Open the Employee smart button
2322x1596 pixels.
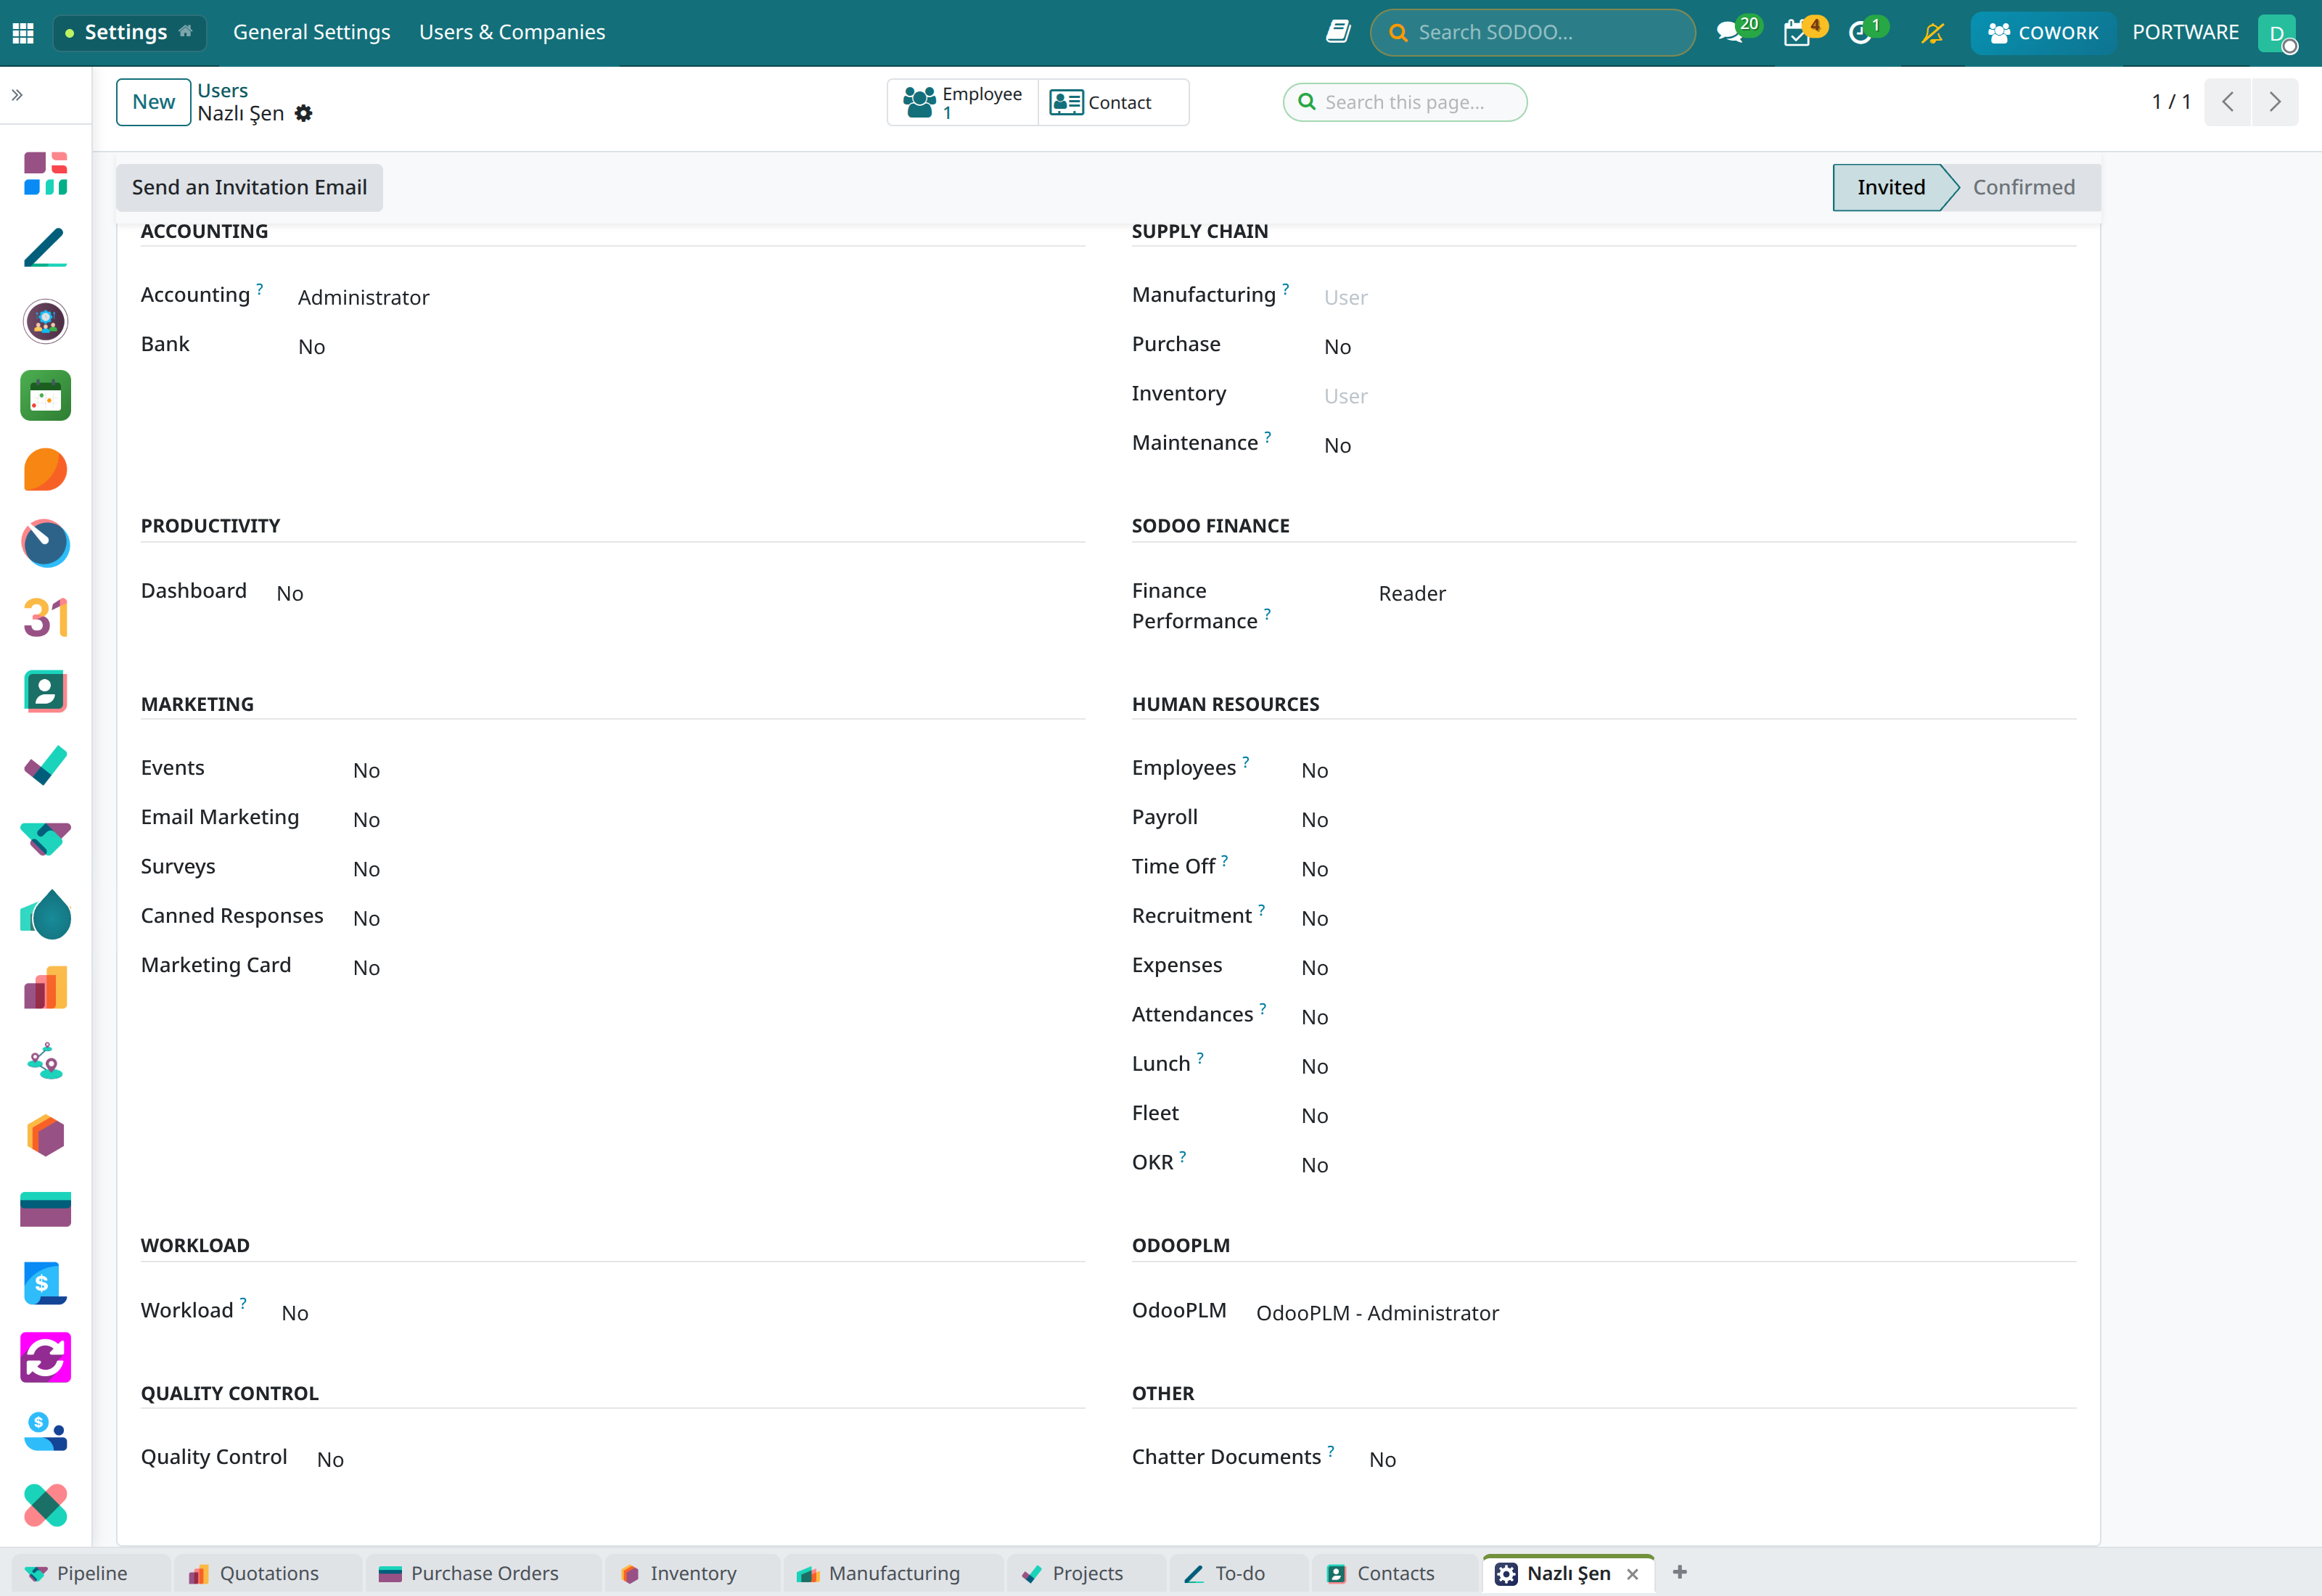pos(962,102)
